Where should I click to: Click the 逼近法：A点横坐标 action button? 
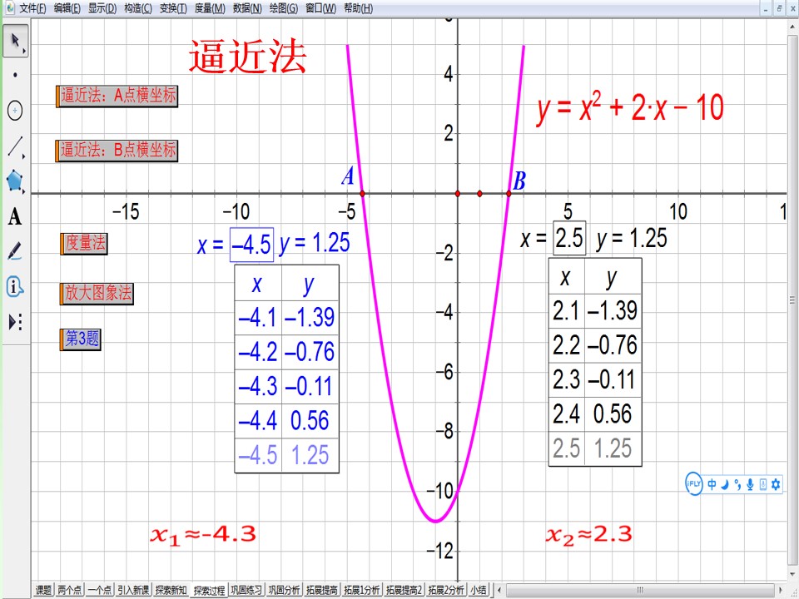coord(117,97)
